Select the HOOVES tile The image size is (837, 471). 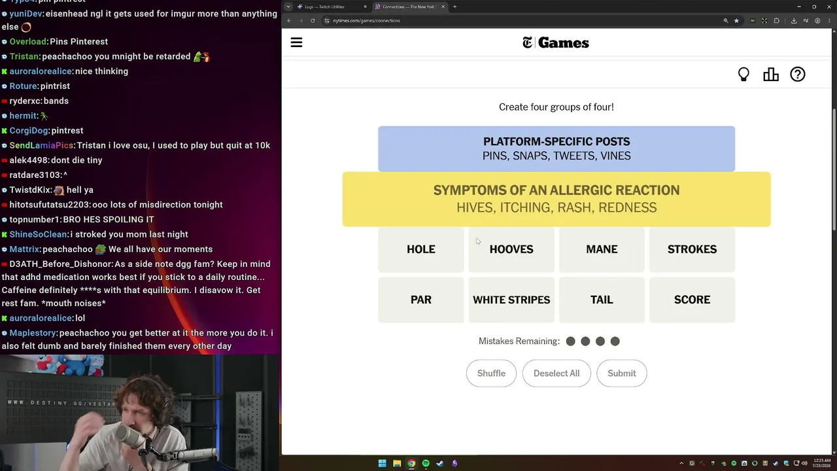pyautogui.click(x=511, y=249)
